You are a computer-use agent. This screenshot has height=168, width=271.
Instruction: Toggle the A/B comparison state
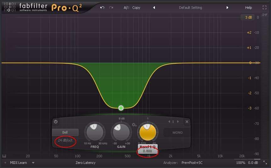point(126,8)
